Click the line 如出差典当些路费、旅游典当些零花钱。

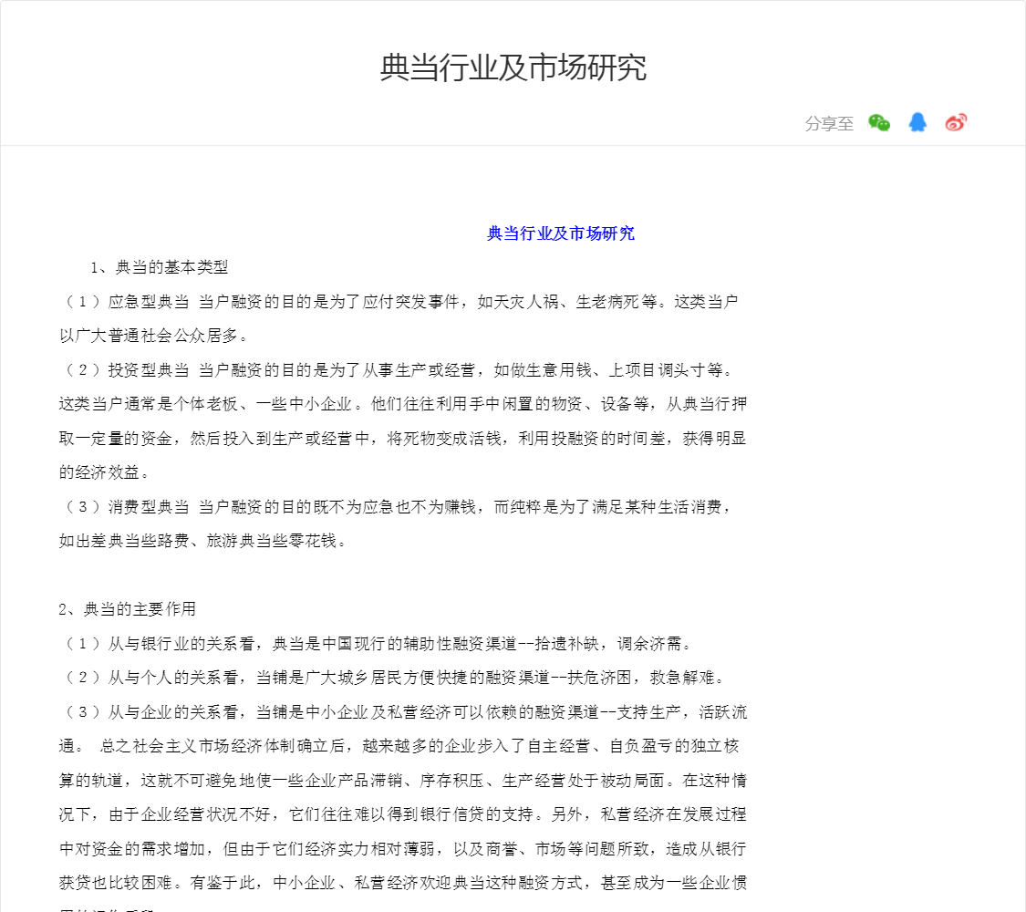point(202,541)
